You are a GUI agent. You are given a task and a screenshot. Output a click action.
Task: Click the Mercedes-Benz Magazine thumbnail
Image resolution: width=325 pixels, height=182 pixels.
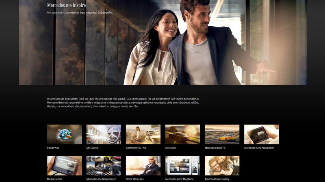pyautogui.click(x=182, y=165)
